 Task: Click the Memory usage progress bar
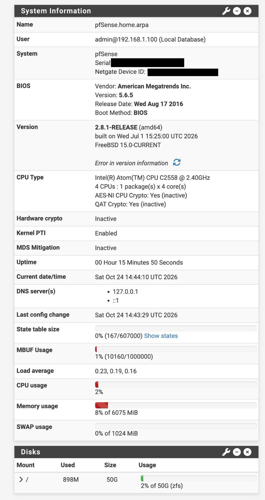(x=176, y=406)
